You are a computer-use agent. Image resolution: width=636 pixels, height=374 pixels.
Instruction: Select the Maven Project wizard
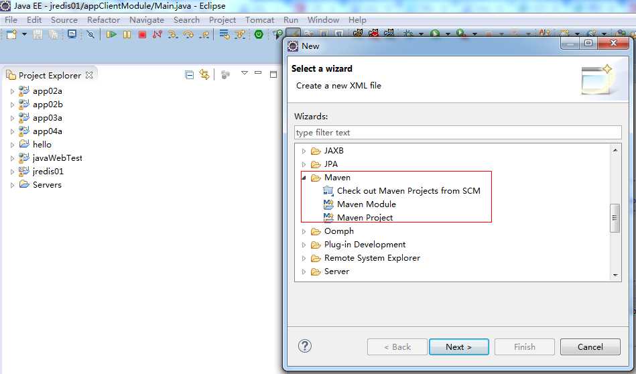coord(365,217)
